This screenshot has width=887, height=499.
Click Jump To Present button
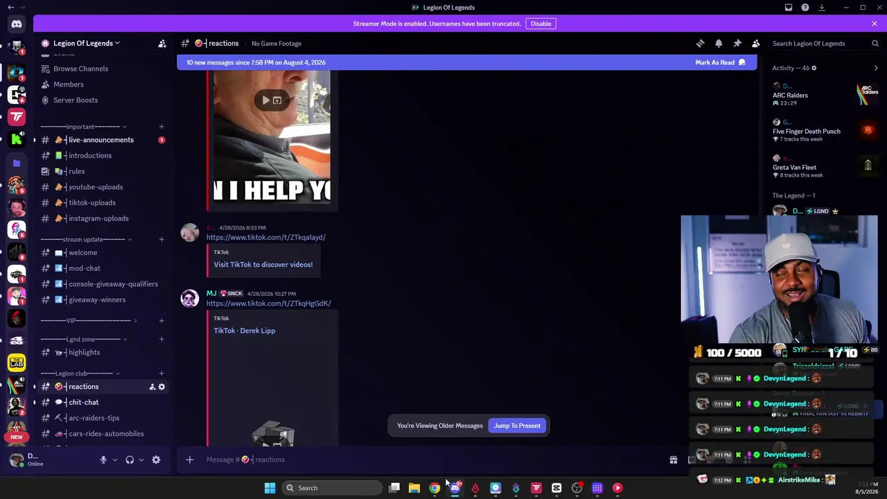click(x=517, y=426)
